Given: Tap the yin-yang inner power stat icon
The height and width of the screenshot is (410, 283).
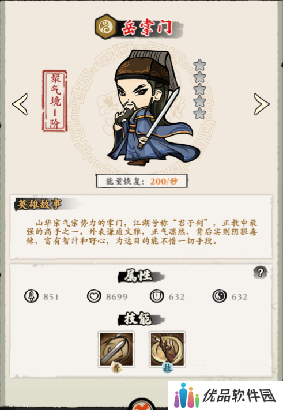Looking at the screenshot, I should [x=220, y=296].
